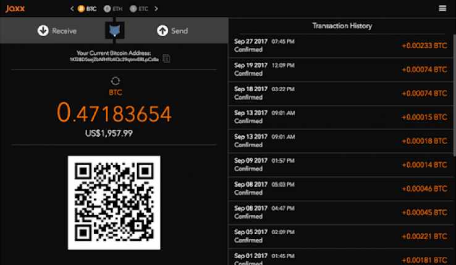Click the transaction history scrollbar

pyautogui.click(x=455, y=96)
